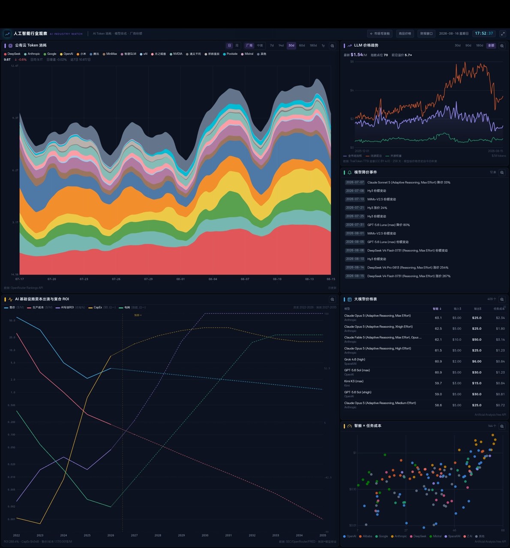Open GPT-5.6 Luna (max) 降价 80% event

(424, 225)
